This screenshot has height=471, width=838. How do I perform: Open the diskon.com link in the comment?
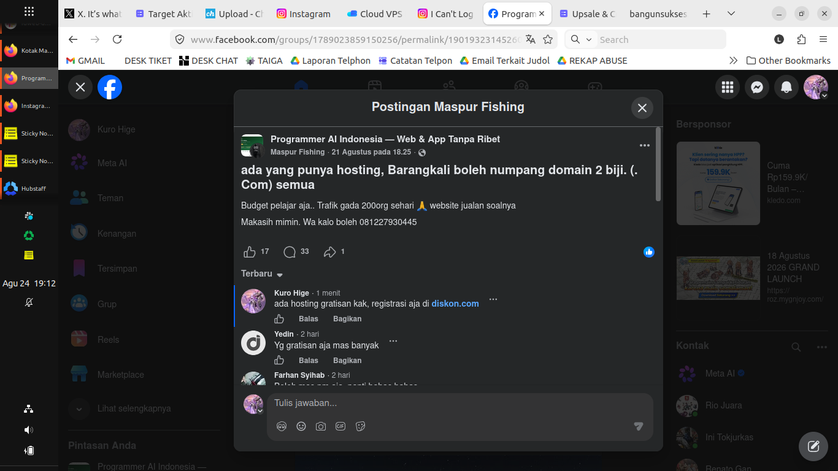(455, 304)
